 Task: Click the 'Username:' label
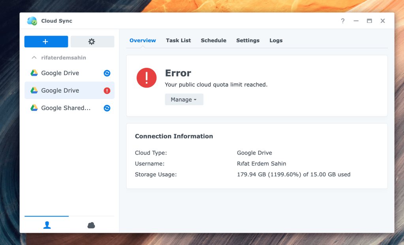click(x=149, y=164)
